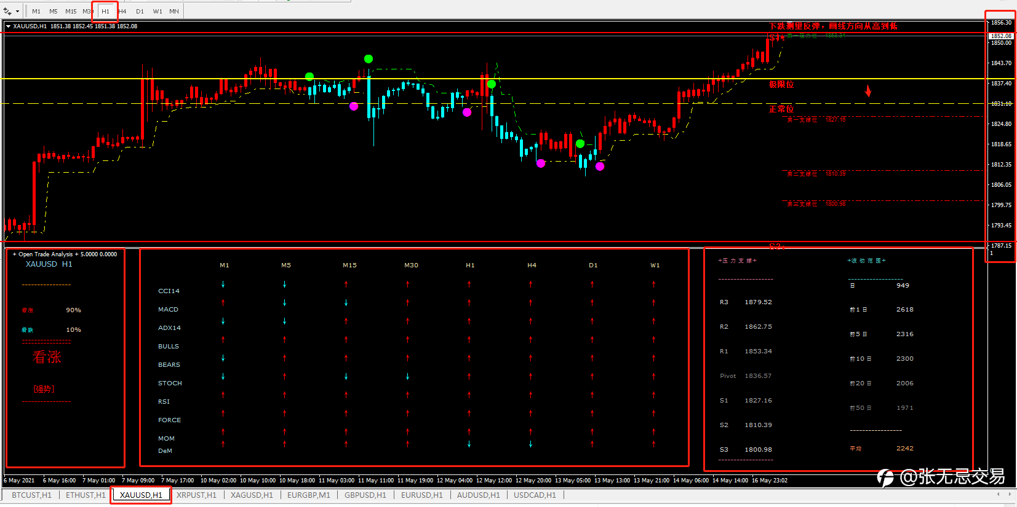
Task: Click the range value 2618
Action: 905,310
